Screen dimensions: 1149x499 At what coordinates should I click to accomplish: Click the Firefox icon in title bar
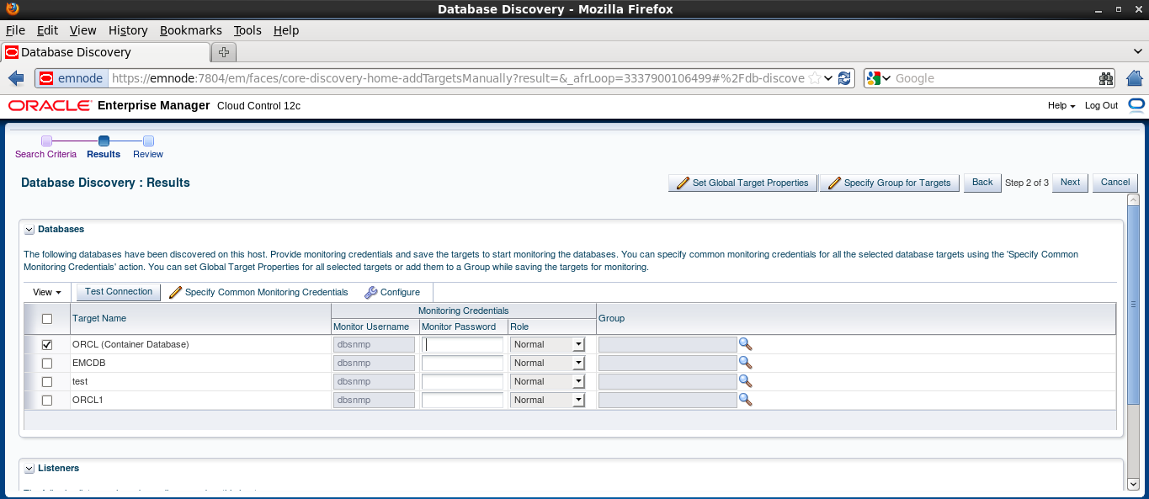point(11,9)
